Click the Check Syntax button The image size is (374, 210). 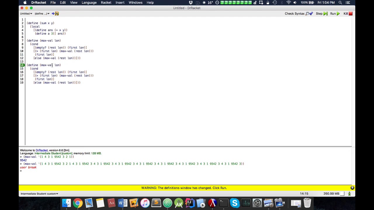point(299,14)
